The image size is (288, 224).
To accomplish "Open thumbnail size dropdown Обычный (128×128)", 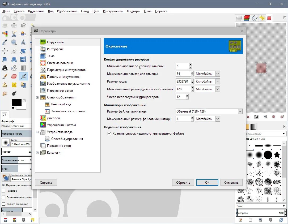I will click(x=209, y=111).
